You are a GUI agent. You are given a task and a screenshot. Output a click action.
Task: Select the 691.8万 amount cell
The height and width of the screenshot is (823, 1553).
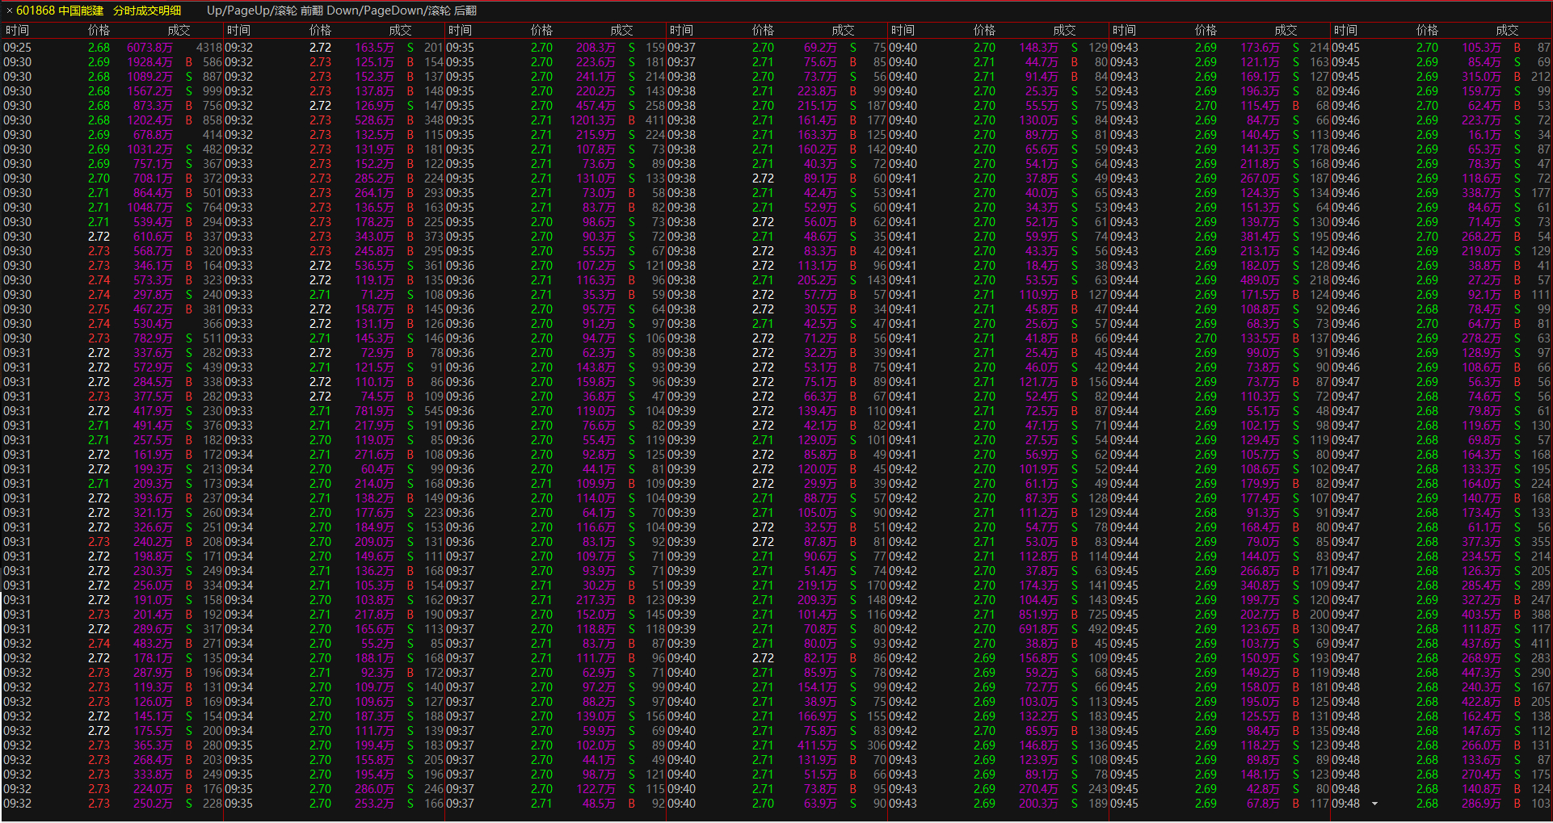[x=1038, y=629]
